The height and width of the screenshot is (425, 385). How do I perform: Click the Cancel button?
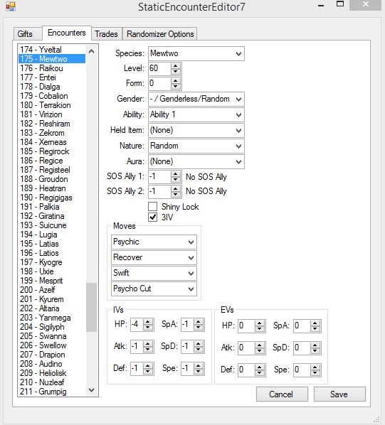282,394
